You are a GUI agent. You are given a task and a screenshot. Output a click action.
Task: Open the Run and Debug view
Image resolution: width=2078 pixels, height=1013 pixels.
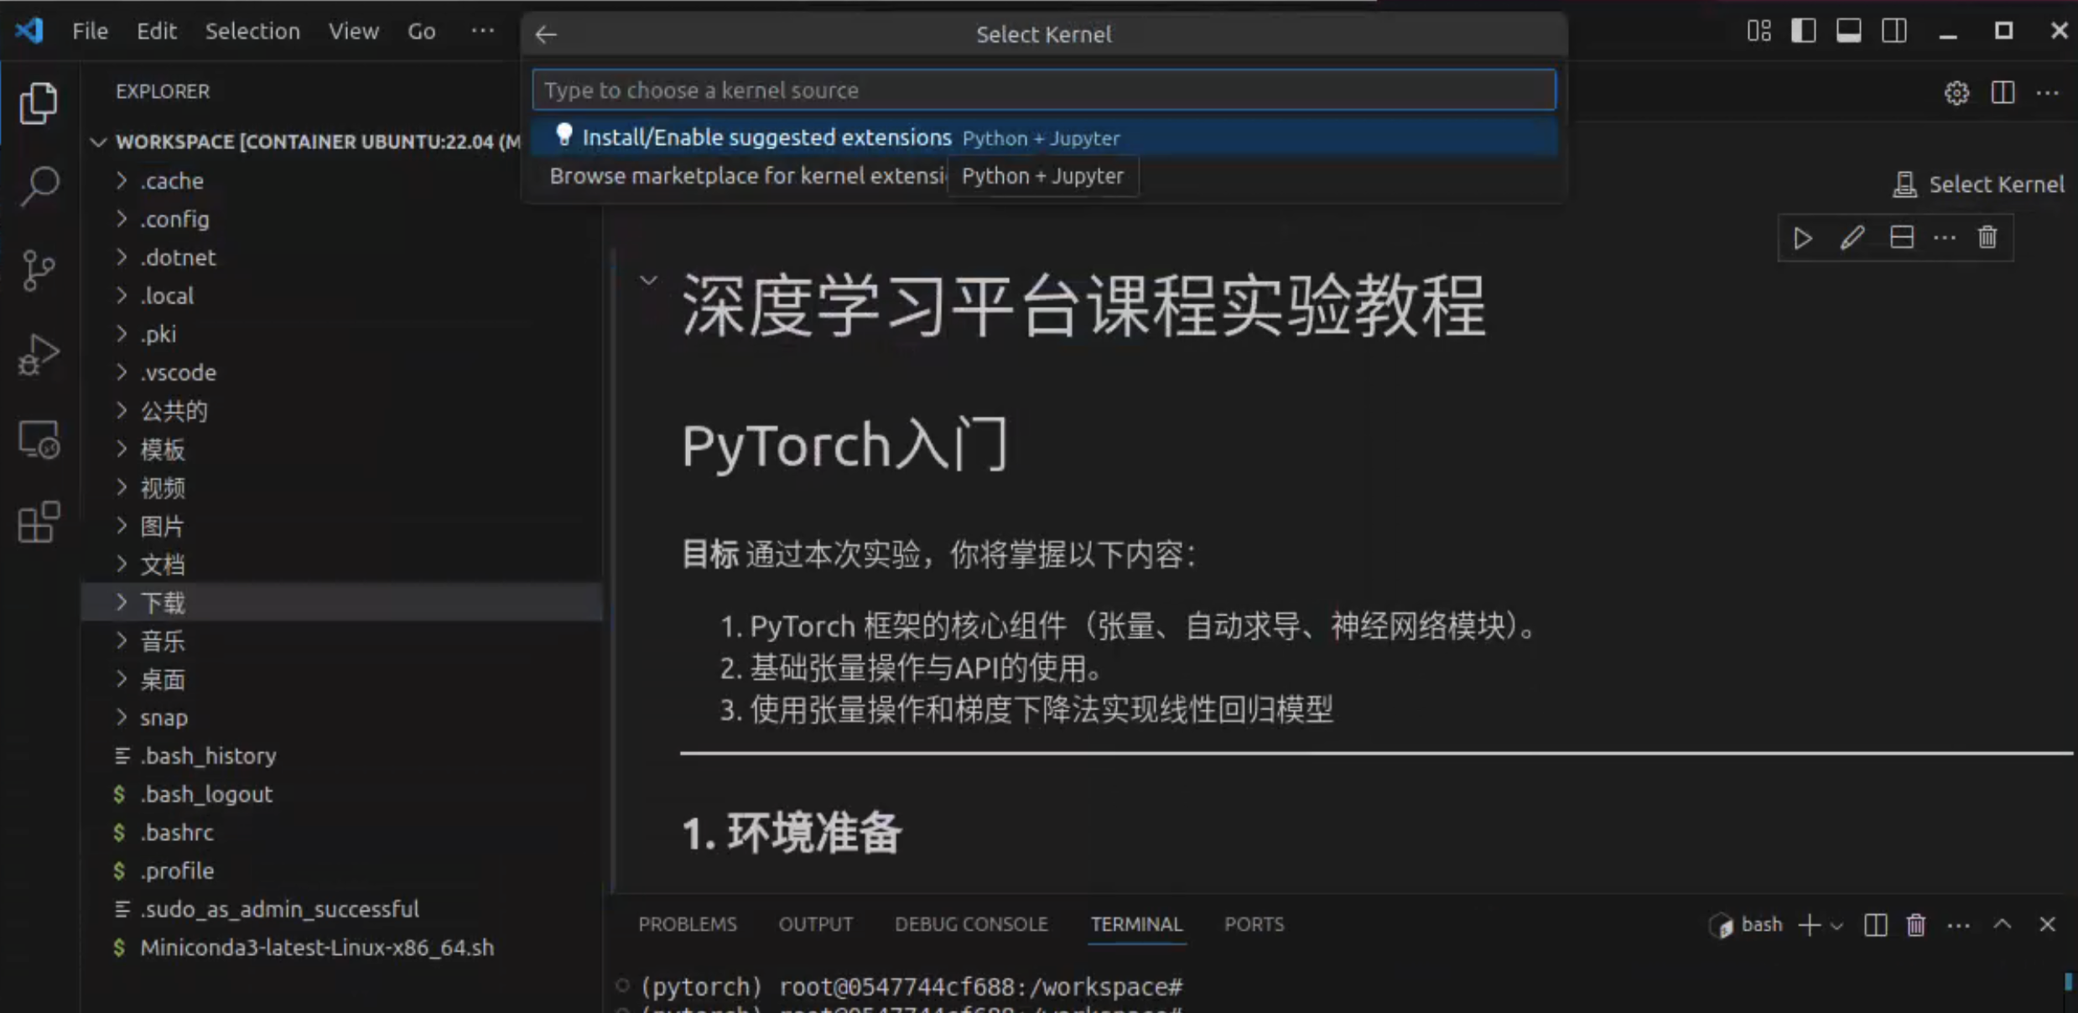pos(39,354)
